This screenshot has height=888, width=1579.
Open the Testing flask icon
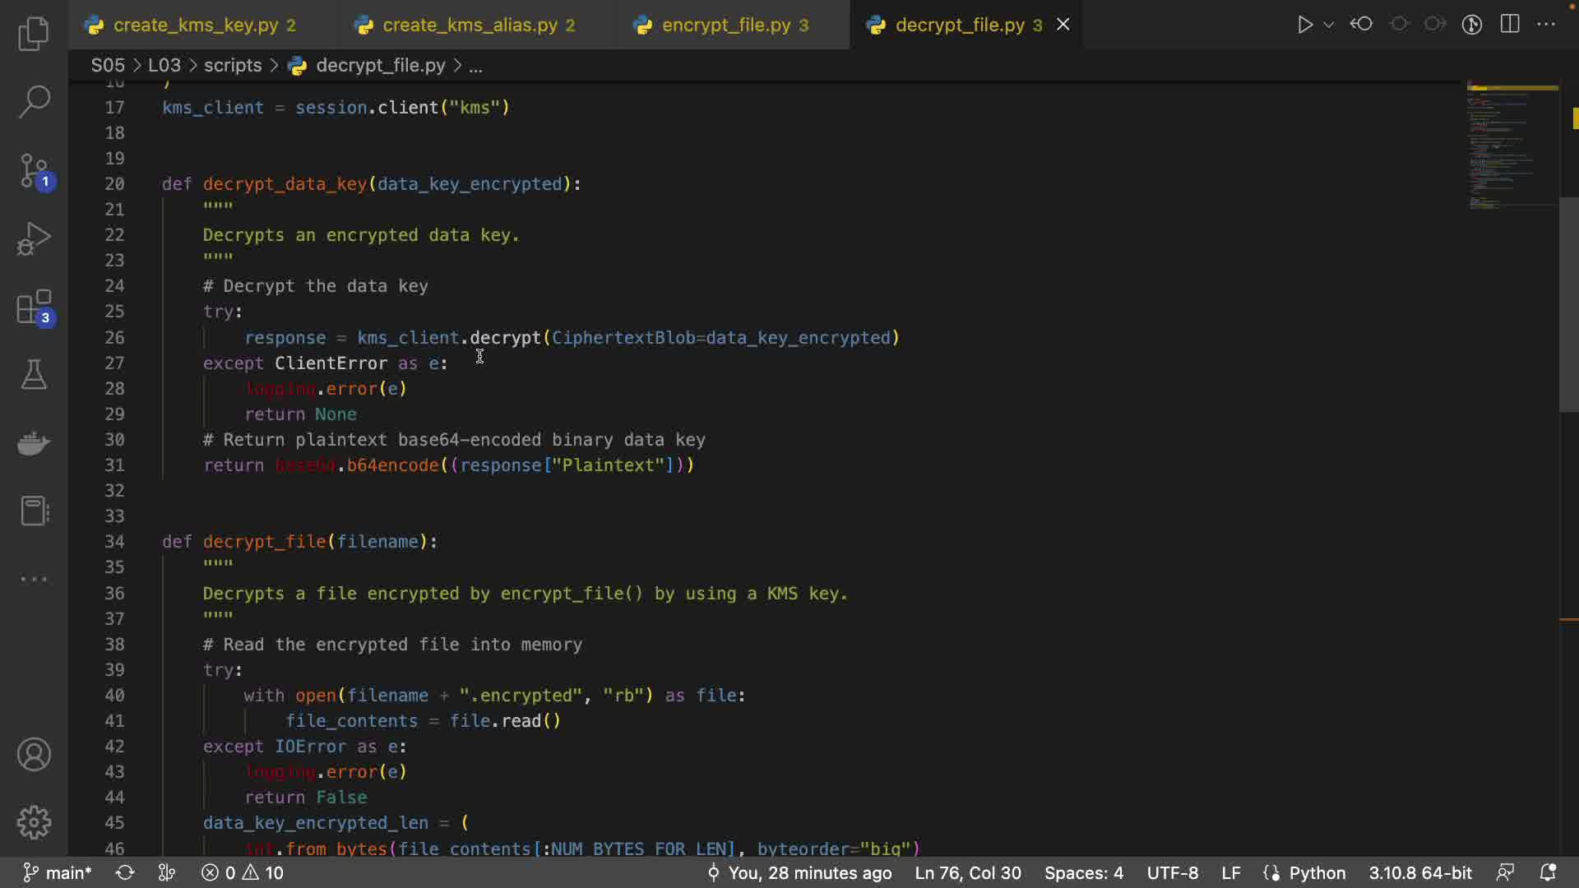tap(34, 375)
